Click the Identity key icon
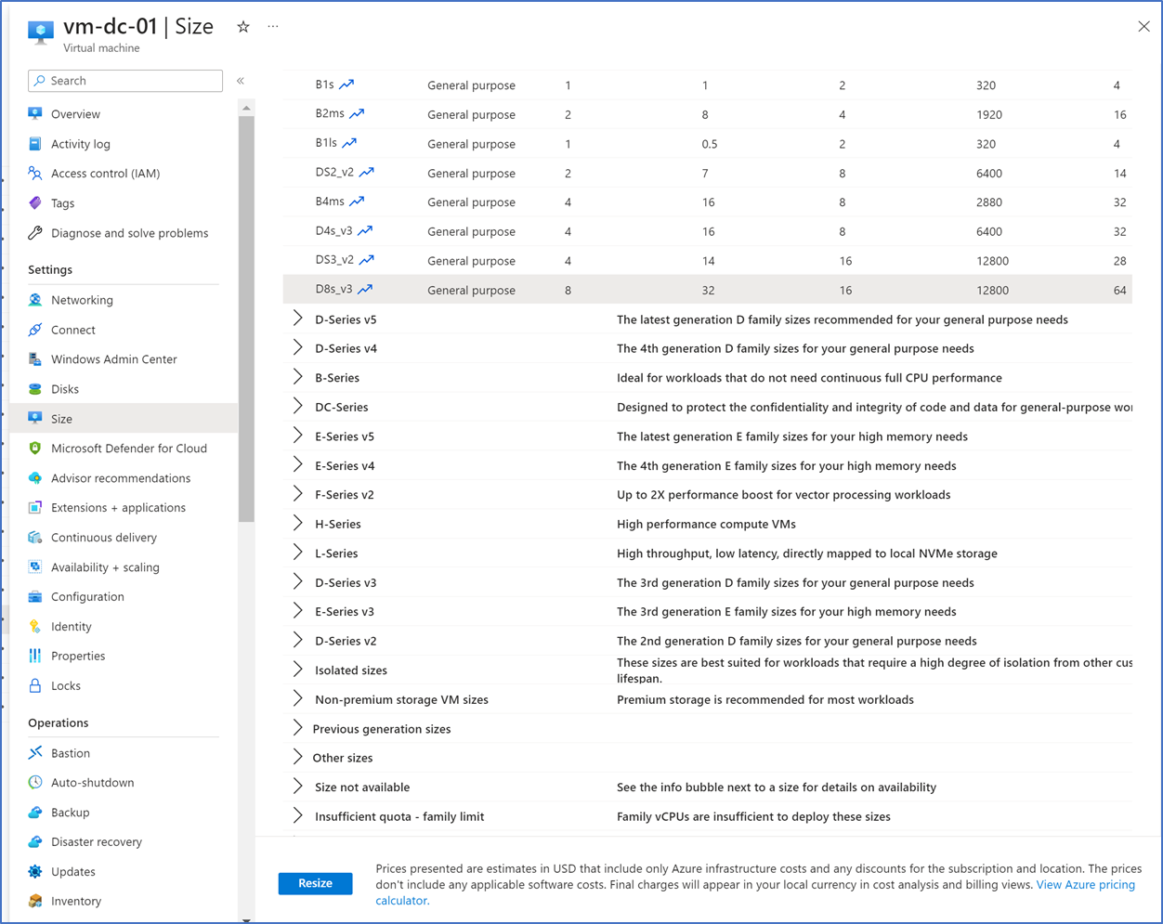 click(35, 627)
